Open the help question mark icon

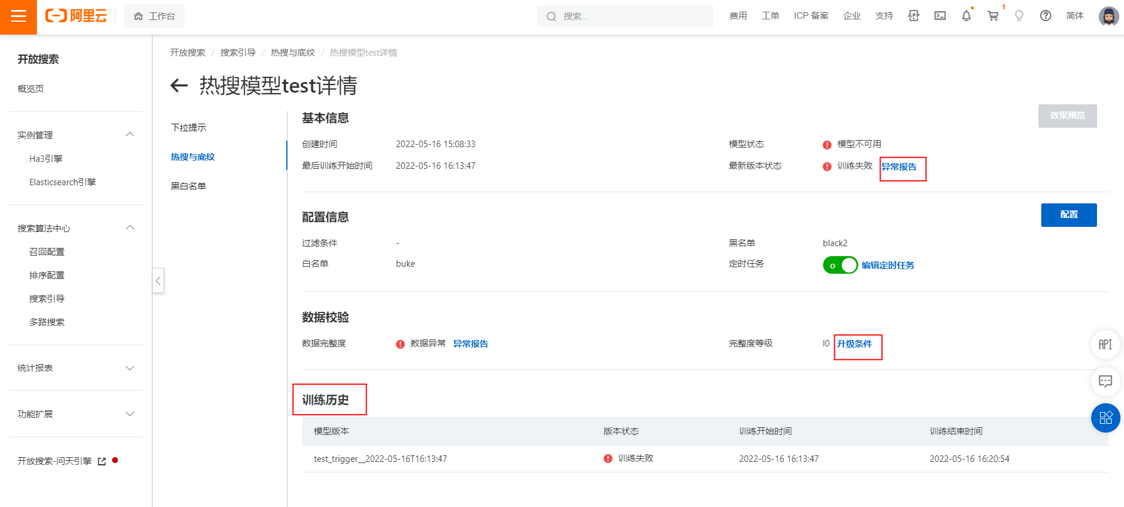pyautogui.click(x=1045, y=16)
